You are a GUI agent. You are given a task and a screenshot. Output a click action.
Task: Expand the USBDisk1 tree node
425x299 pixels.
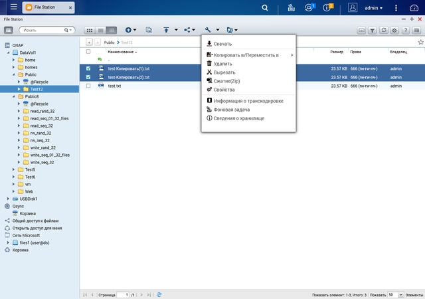pos(9,199)
